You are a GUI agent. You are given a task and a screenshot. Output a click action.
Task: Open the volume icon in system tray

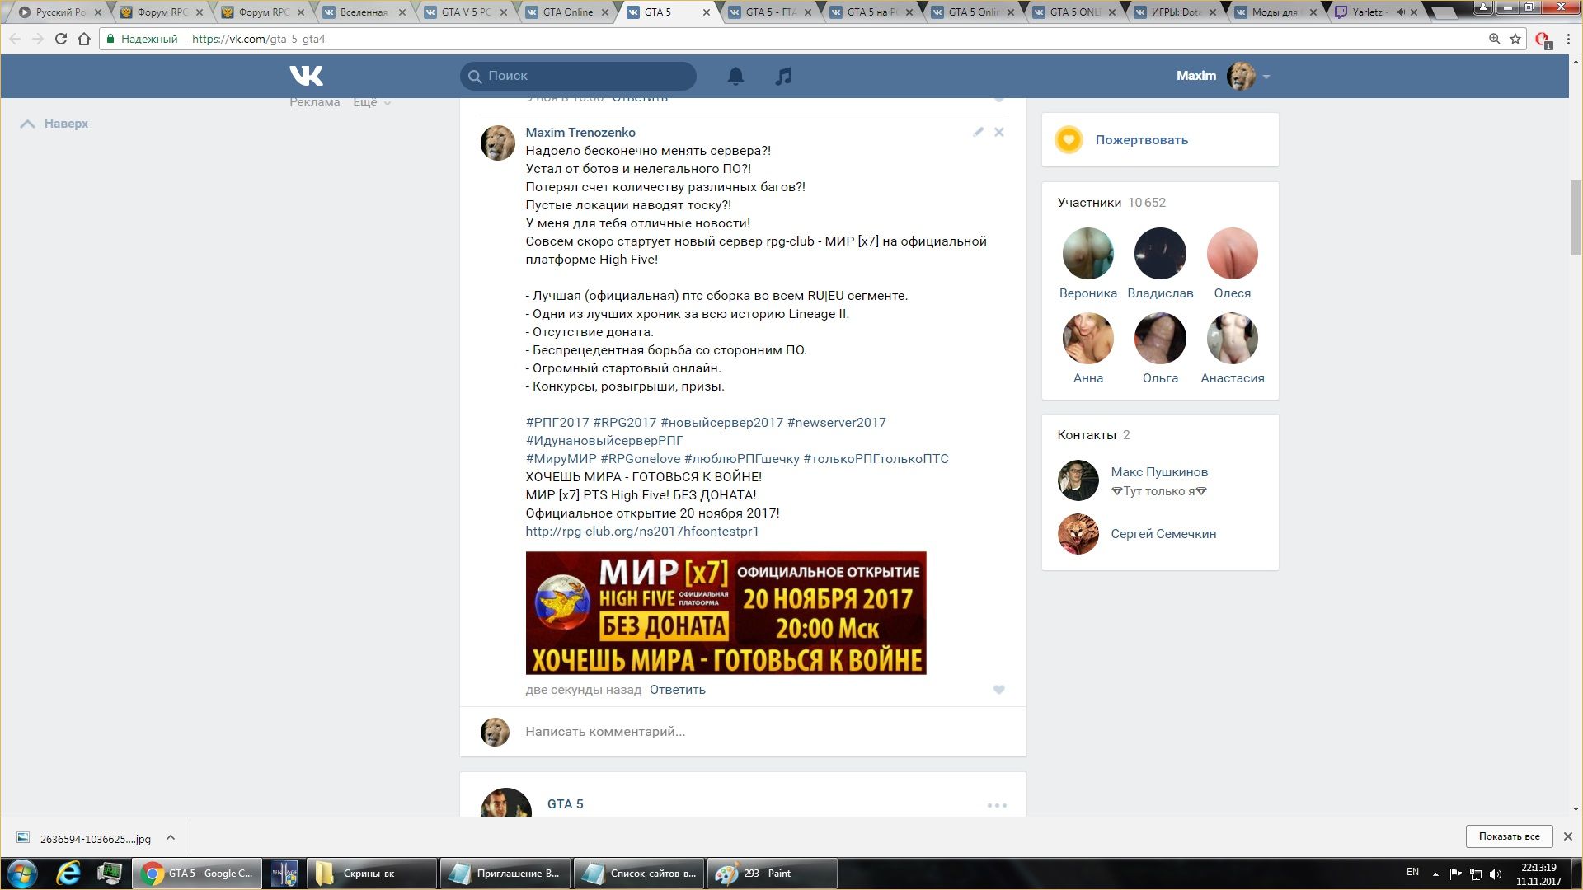pyautogui.click(x=1496, y=874)
